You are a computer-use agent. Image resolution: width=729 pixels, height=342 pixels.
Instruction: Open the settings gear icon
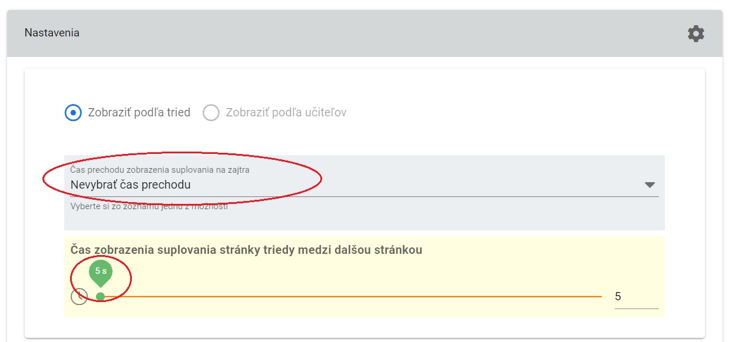[x=695, y=33]
